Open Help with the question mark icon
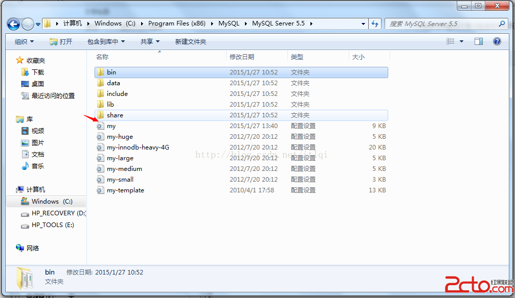 coord(497,41)
